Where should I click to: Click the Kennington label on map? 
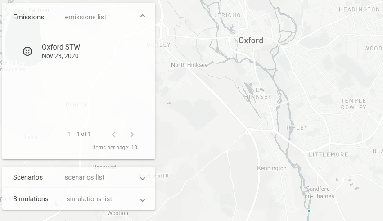click(272, 168)
